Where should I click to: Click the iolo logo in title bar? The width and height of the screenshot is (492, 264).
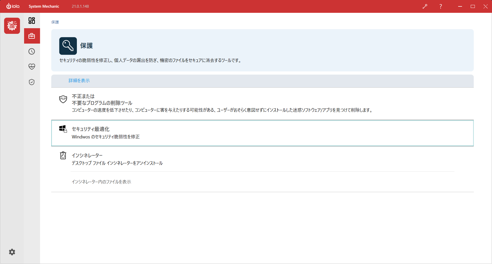pos(13,6)
